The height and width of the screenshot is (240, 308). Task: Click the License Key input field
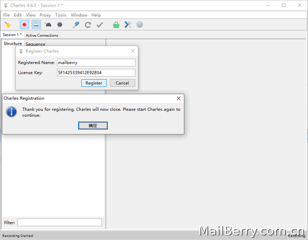pyautogui.click(x=96, y=73)
